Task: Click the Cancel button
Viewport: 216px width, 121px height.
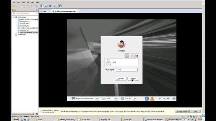Action: tap(121, 79)
